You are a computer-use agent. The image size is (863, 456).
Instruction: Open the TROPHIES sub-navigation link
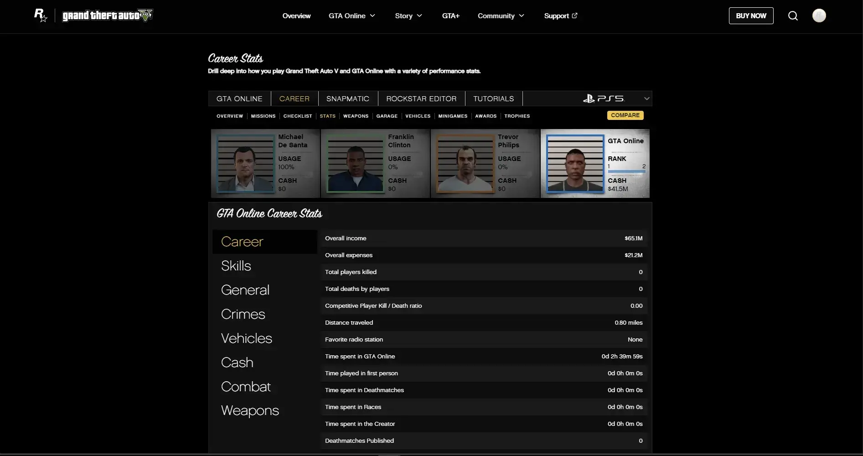517,116
